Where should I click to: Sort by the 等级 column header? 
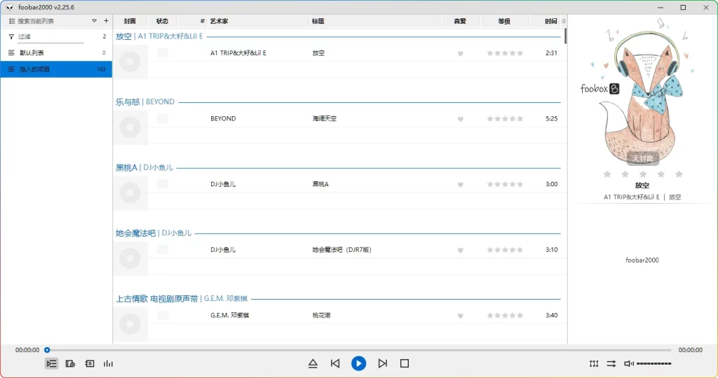[504, 21]
